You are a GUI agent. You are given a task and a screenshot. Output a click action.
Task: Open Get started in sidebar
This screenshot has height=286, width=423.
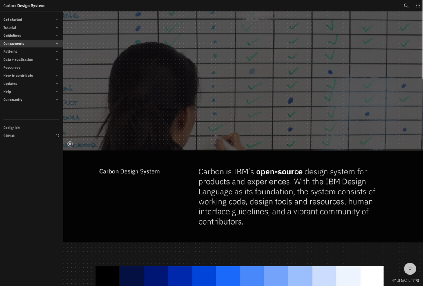point(32,20)
